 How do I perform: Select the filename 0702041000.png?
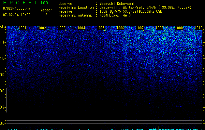tap(17, 8)
